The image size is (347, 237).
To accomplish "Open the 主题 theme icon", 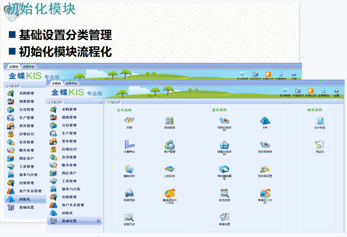I will coord(336,92).
